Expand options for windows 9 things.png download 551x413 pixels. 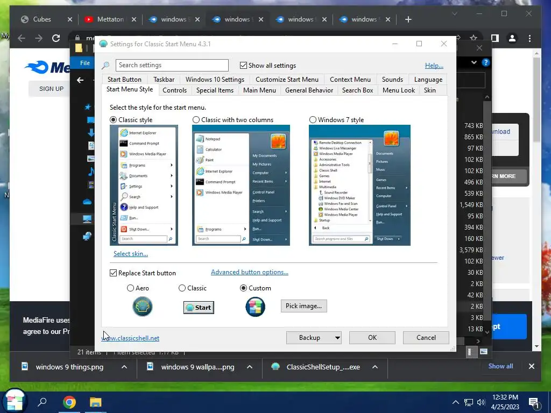tap(124, 367)
